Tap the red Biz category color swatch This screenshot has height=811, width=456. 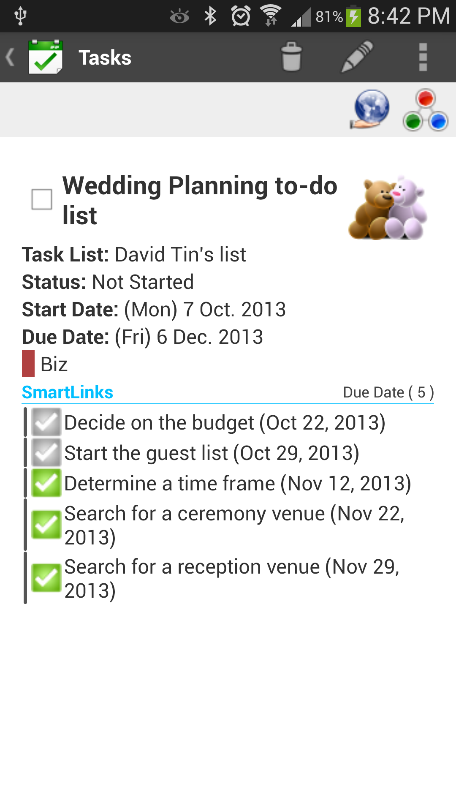(28, 363)
